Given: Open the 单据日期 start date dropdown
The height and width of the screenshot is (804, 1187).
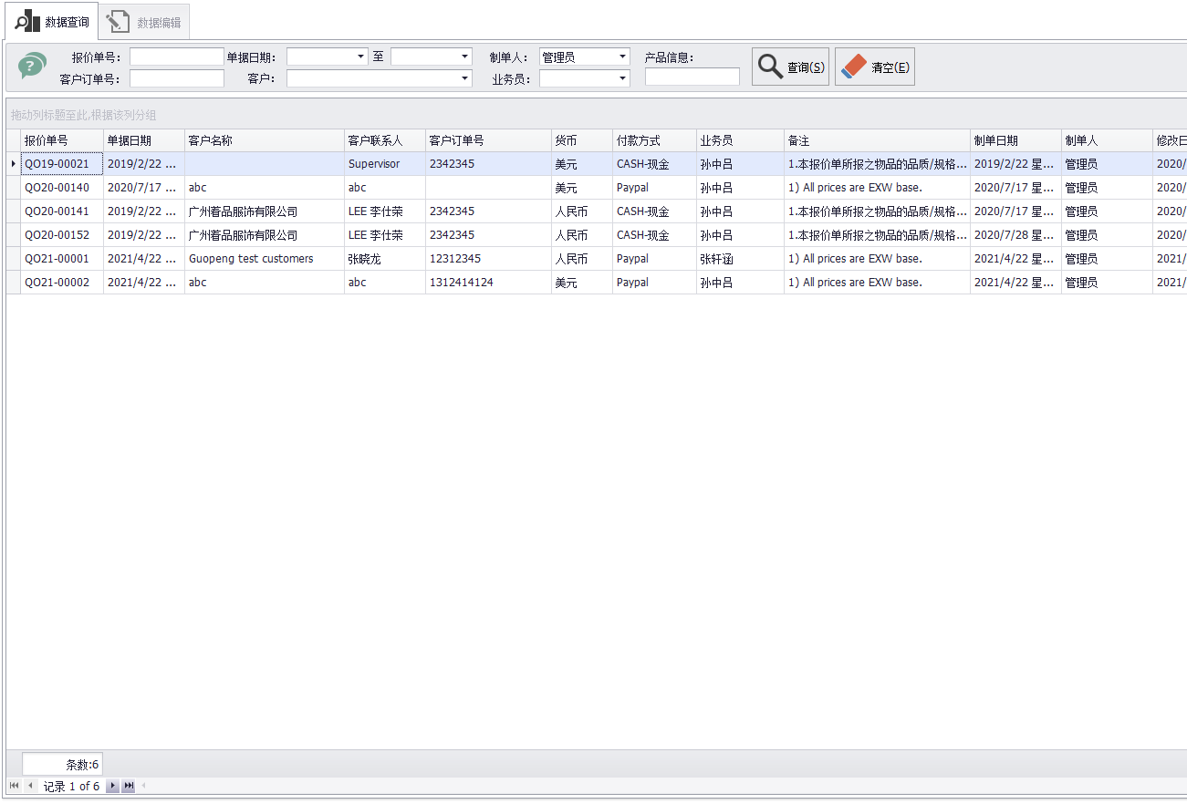Looking at the screenshot, I should coord(361,57).
